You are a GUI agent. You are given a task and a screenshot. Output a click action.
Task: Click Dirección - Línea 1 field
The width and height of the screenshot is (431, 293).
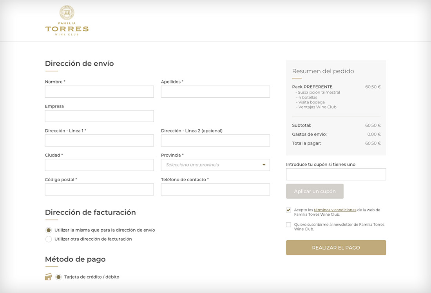pos(99,141)
